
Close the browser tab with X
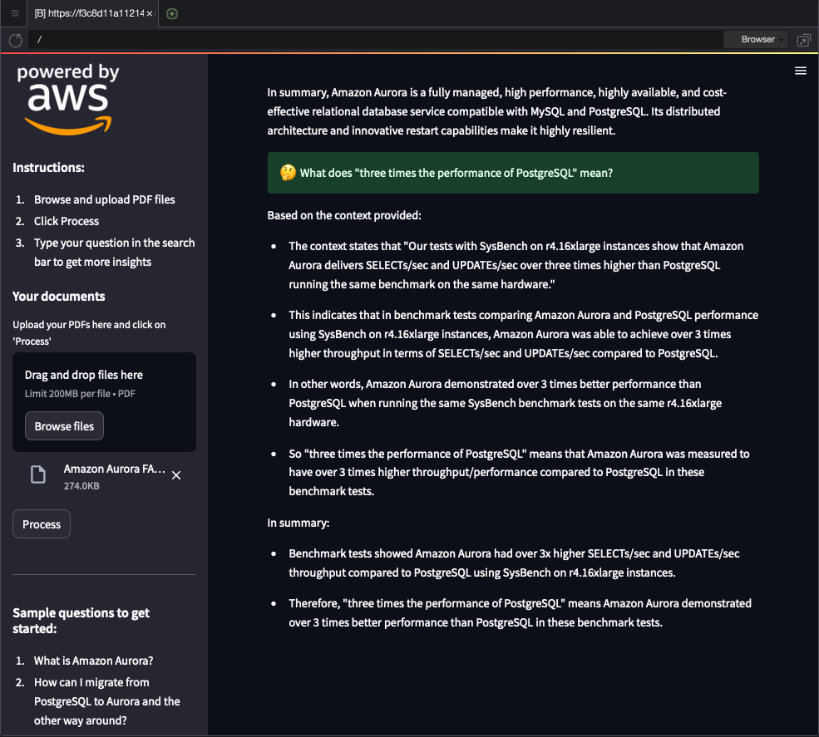pos(150,13)
